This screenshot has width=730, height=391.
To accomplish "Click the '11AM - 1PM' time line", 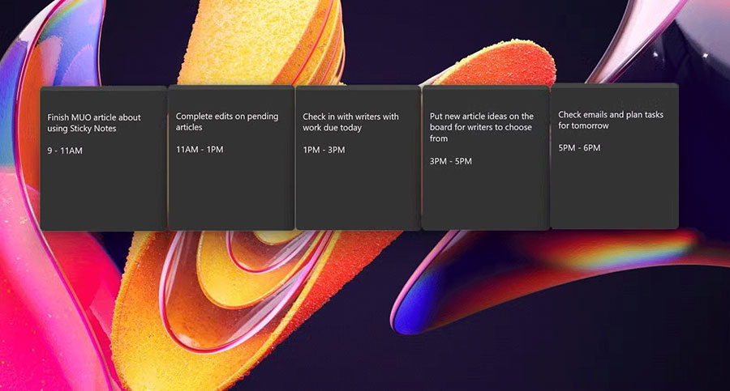I will [199, 150].
